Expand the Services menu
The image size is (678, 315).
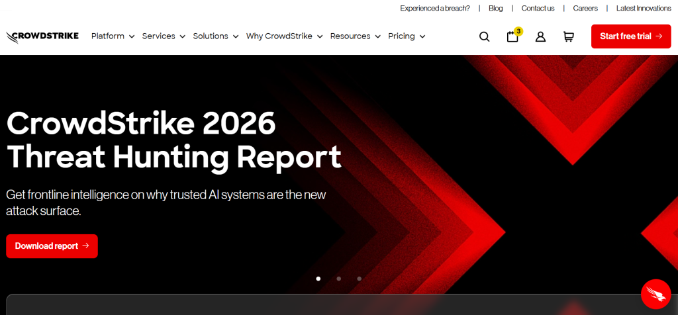[x=164, y=36]
